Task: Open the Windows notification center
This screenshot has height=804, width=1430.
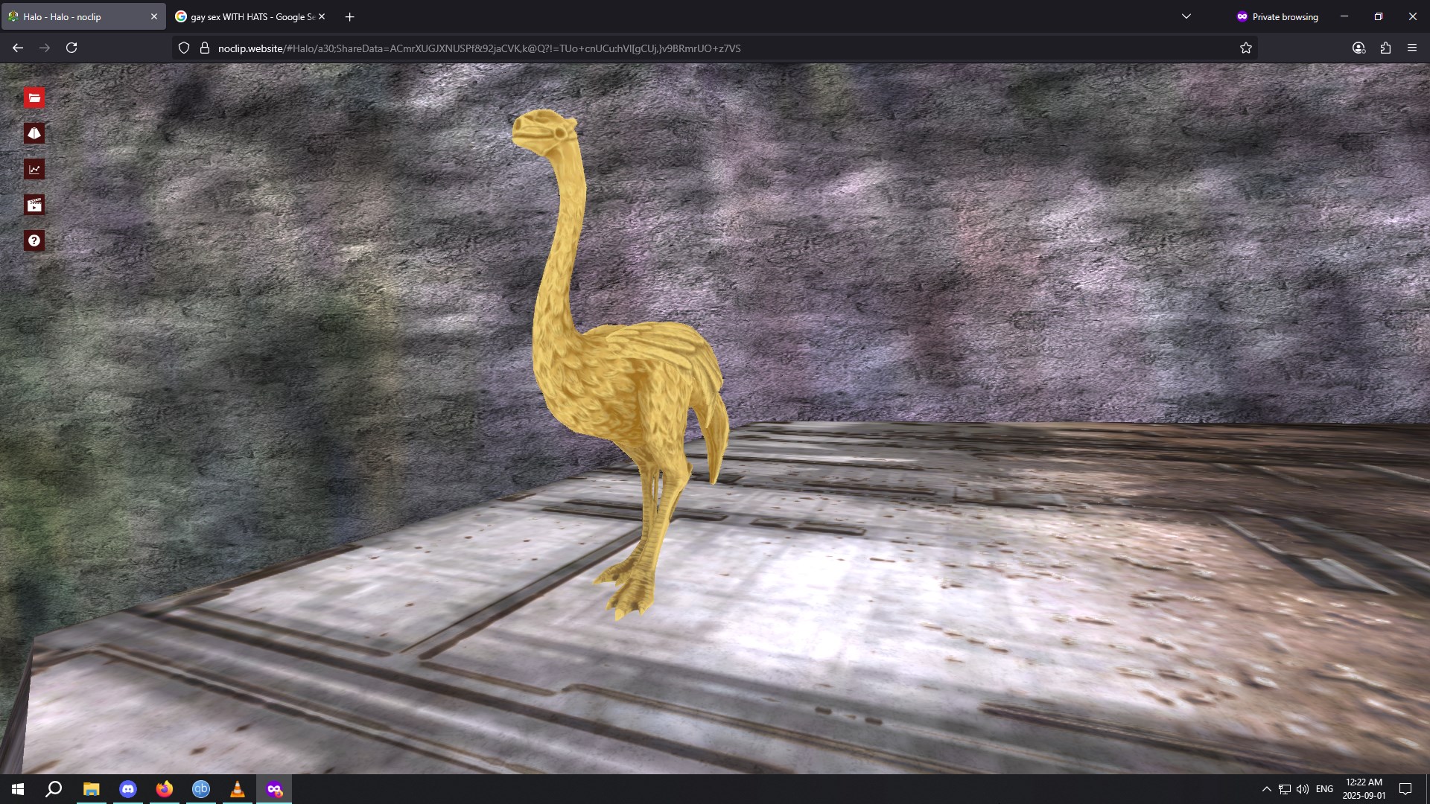Action: point(1405,789)
